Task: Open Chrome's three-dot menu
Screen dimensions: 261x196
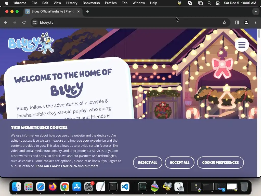Action: coord(255,22)
